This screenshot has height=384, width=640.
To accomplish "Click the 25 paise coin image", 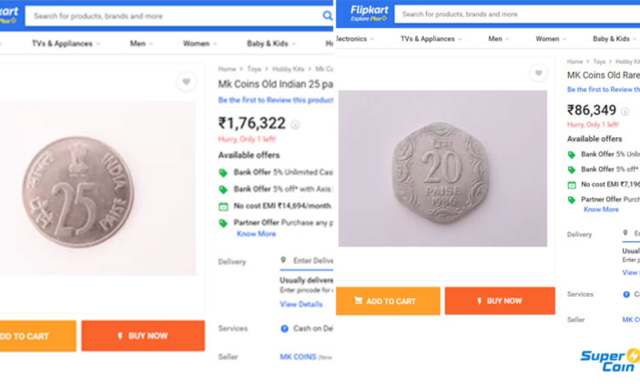I will (79, 192).
